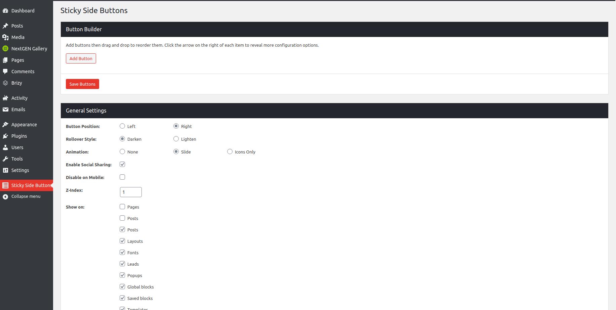The height and width of the screenshot is (310, 616).
Task: Click the Pages icon in sidebar
Action: (x=5, y=60)
